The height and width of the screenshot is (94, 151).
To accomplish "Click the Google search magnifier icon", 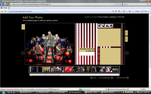I will click(147, 4).
